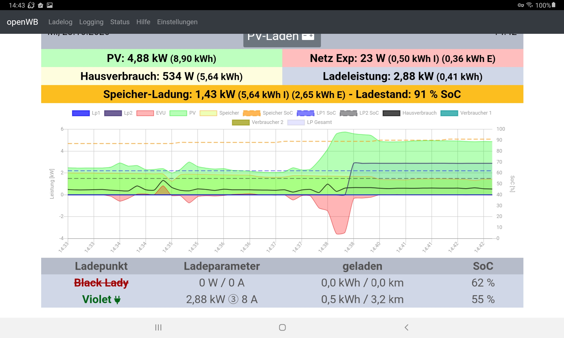The width and height of the screenshot is (564, 338).
Task: Enable the Black Lady charge point
Action: pos(101,283)
